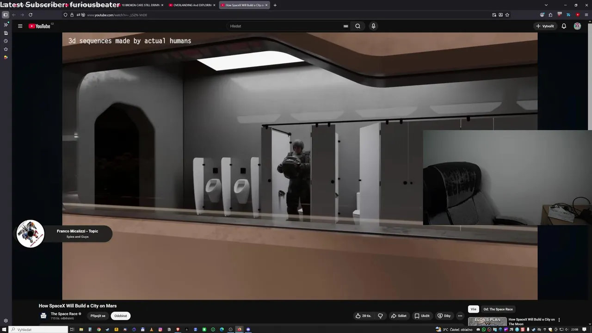Screen dimensions: 592x333
Task: Go to the YouTube home logo
Action: tap(39, 26)
